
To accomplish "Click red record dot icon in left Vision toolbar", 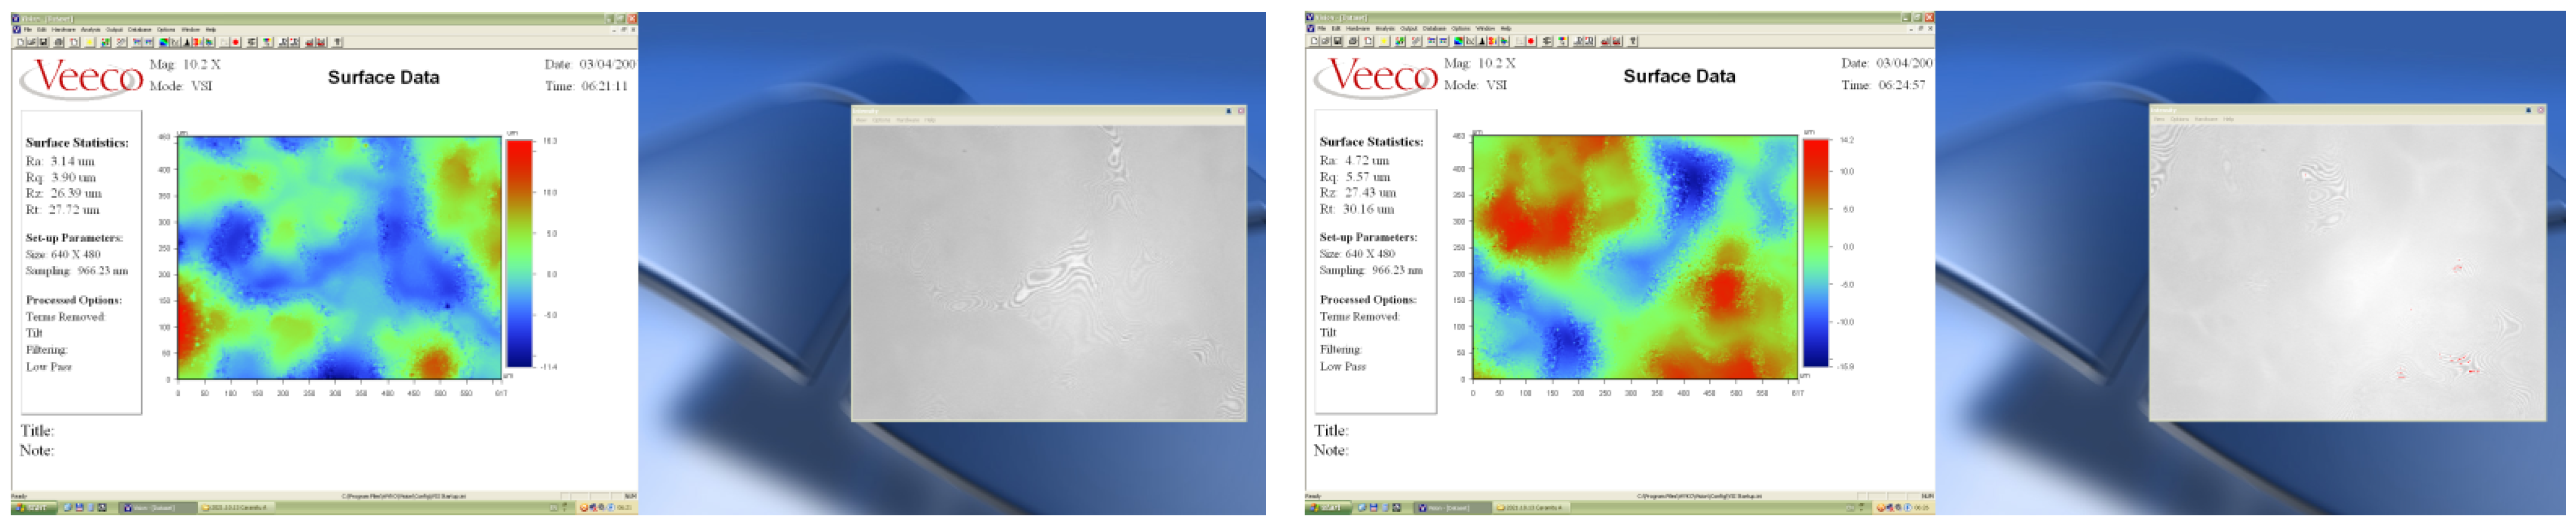I will click(236, 42).
